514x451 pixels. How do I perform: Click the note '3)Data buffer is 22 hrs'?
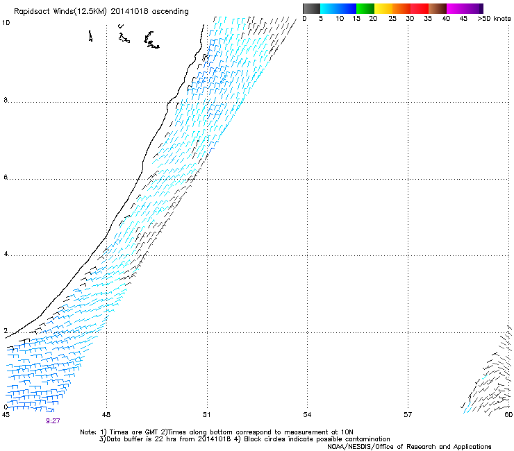pyautogui.click(x=244, y=439)
